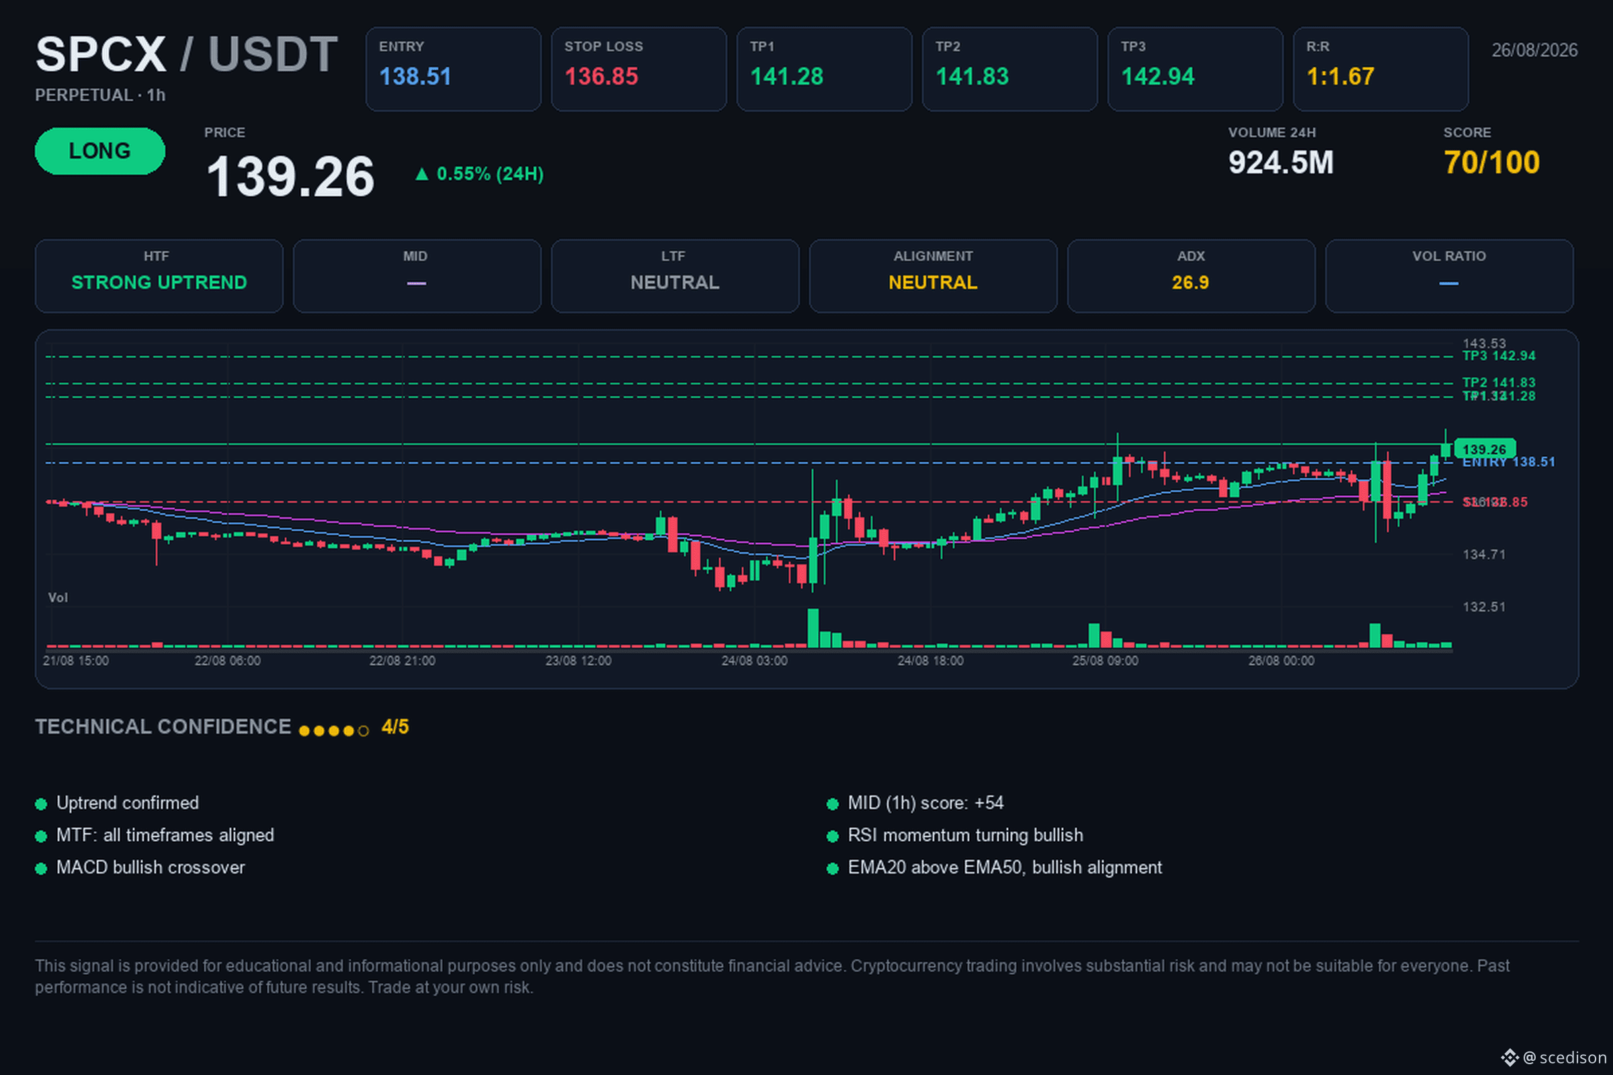
Task: Click the green 139.26 price tag on chart
Action: coord(1485,449)
